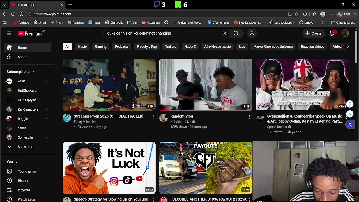Select the Podcasts chip

coord(122,47)
